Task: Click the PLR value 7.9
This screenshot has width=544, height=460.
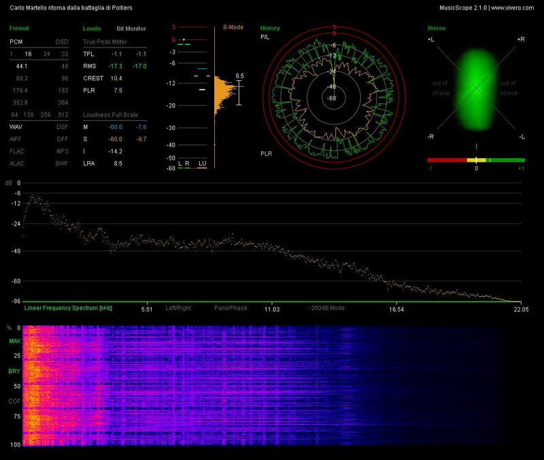Action: [x=118, y=90]
